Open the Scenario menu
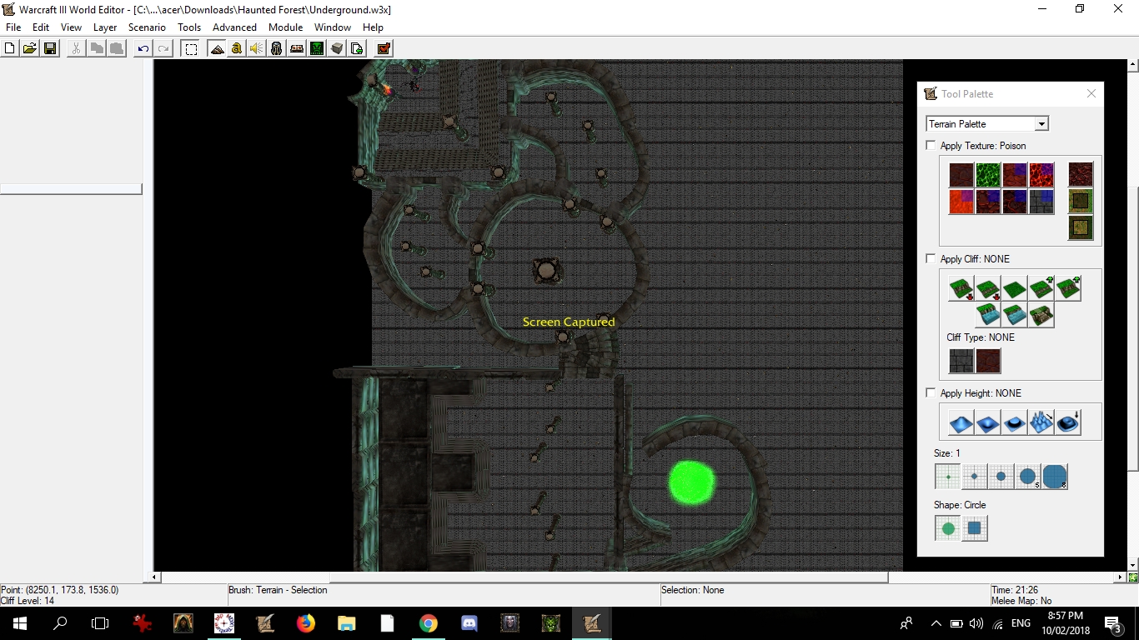 147,27
